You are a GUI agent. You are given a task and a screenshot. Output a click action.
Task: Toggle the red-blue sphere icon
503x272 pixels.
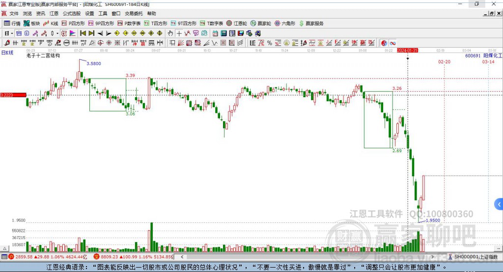[x=384, y=43]
